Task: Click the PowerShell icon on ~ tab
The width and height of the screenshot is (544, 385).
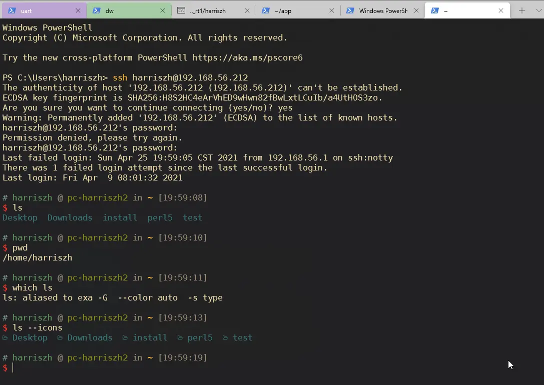Action: (x=435, y=10)
